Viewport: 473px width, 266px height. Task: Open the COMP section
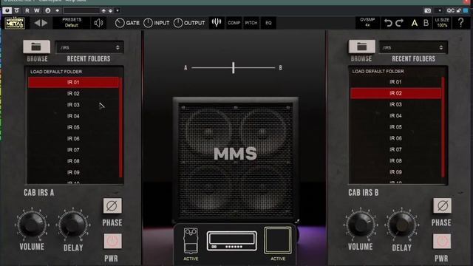tap(234, 23)
